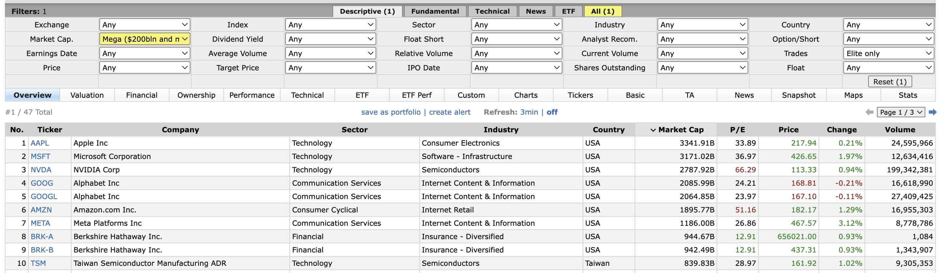Viewport: 940px width, 273px height.
Task: Sort by the Ticker column header
Action: [50, 130]
